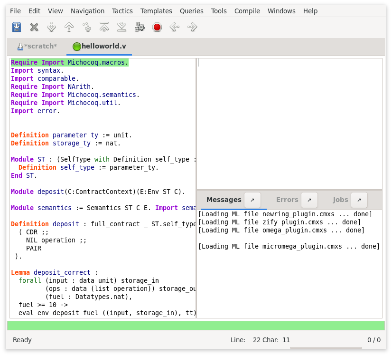392x356 pixels.
Task: Open the compile gears icon
Action: tap(139, 27)
